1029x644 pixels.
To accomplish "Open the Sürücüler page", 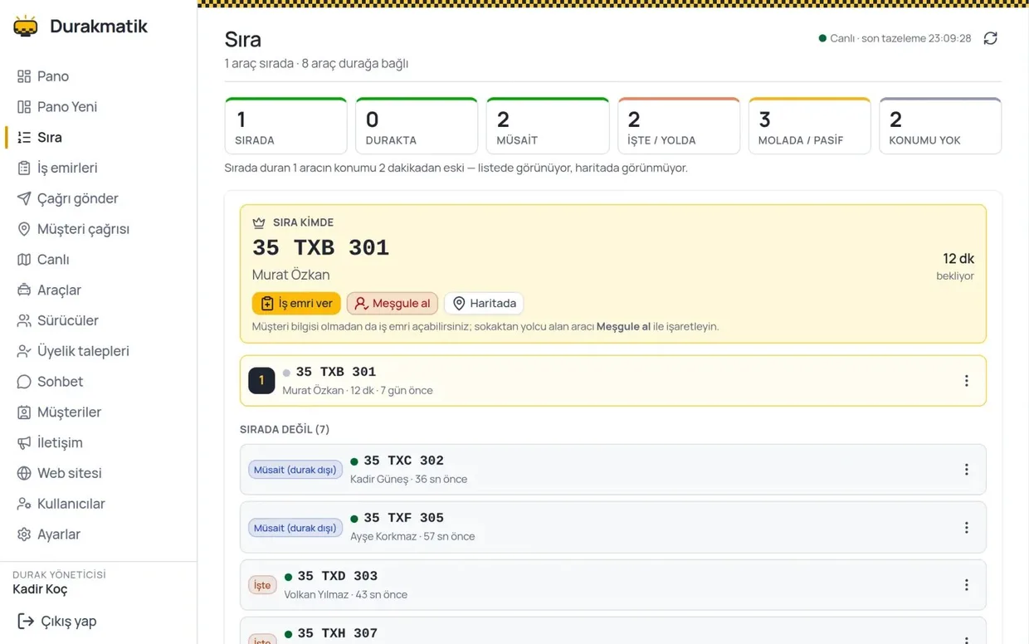I will [x=98, y=320].
